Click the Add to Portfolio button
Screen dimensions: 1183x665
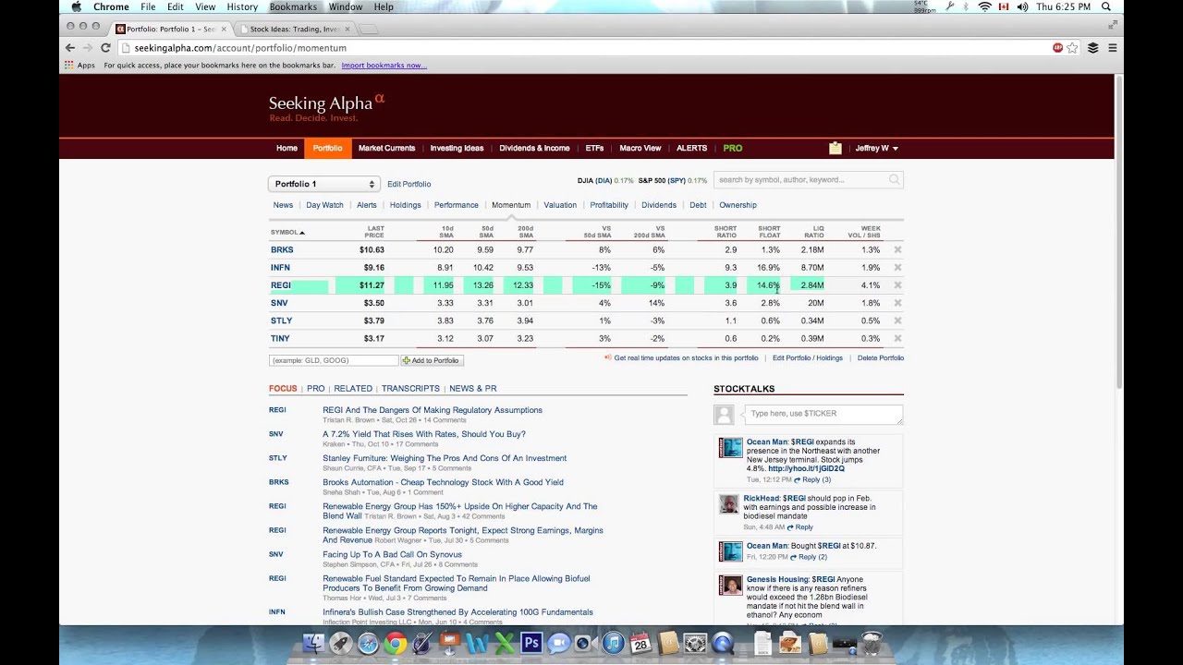click(432, 360)
